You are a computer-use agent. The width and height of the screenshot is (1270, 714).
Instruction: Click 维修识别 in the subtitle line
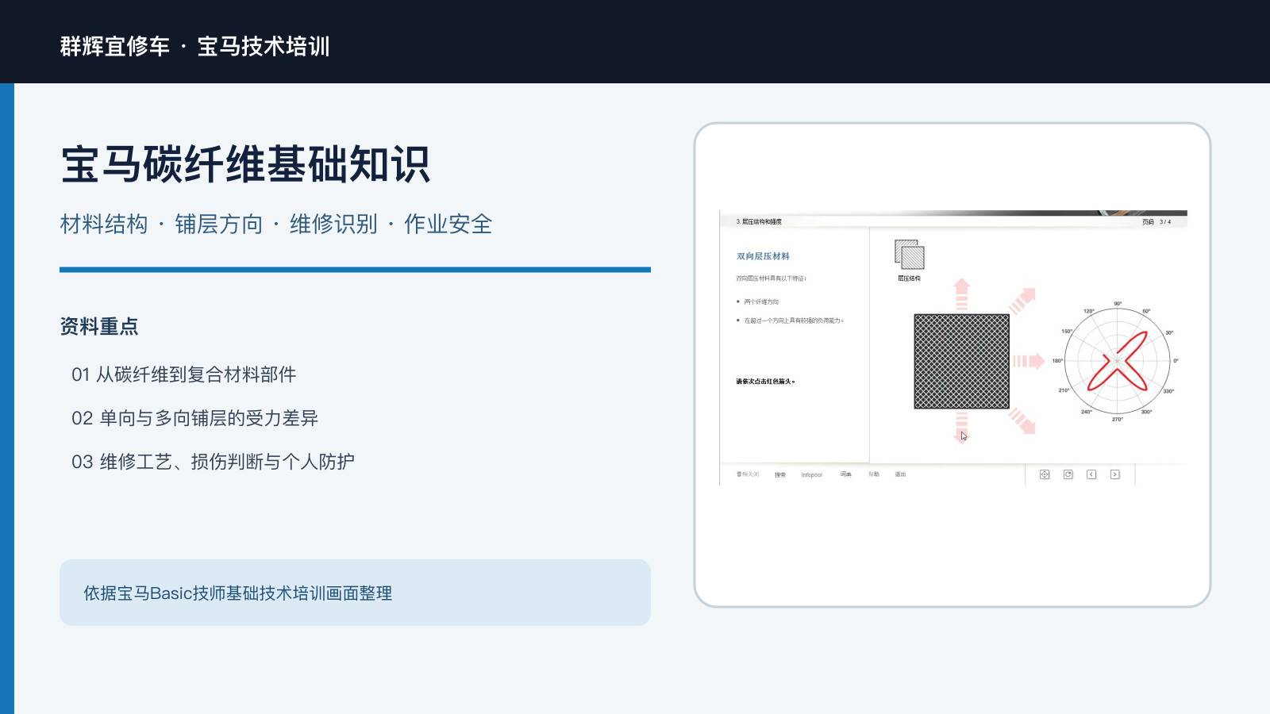pos(333,225)
